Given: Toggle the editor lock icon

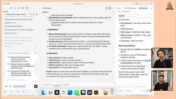Looking at the screenshot, I should (110, 8).
